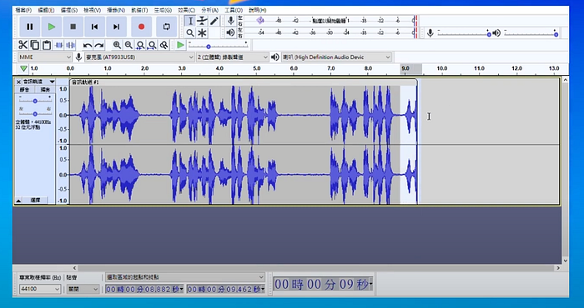
Task: Open the Help (H) menu
Action: 257,10
